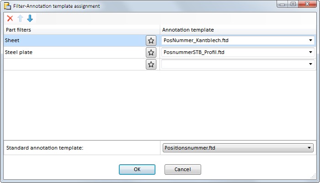Open PosnummerSTB_Profil.ftd dropdown arrow
320x183 pixels.
pyautogui.click(x=310, y=52)
